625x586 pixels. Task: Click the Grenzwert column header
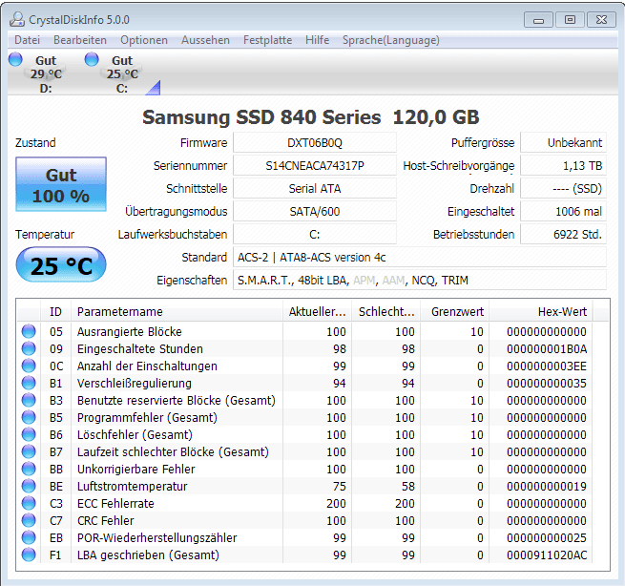pyautogui.click(x=457, y=311)
